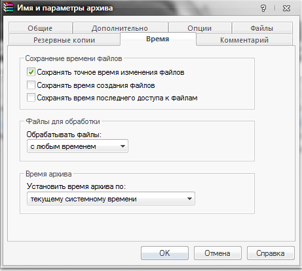Image resolution: width=302 pixels, height=271 pixels.
Task: Select the Время tab
Action: coord(158,39)
